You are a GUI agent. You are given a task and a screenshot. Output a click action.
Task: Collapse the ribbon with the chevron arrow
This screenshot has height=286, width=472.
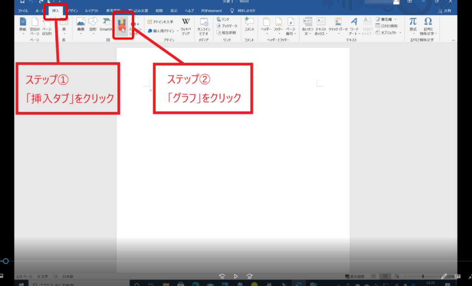point(454,41)
